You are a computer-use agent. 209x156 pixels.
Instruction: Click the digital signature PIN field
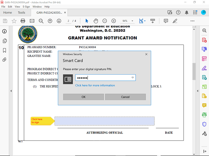pos(105,78)
